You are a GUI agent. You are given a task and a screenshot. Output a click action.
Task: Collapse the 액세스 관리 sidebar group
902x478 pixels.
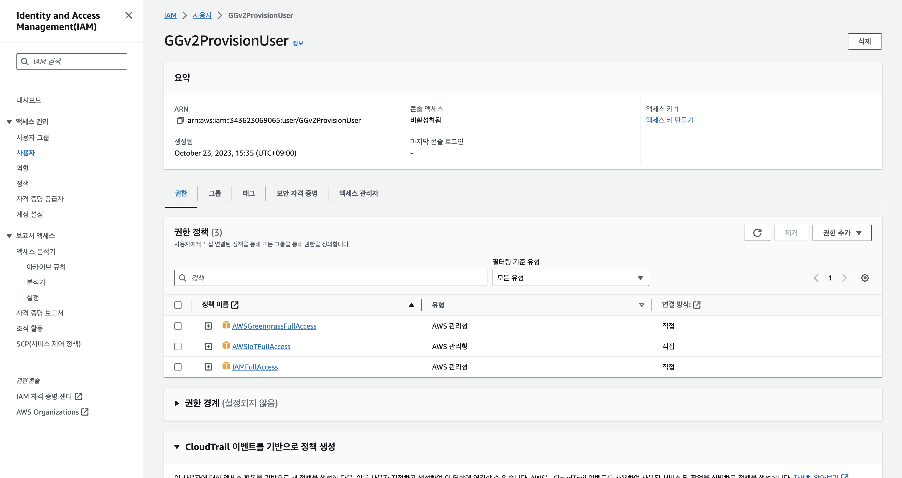9,122
